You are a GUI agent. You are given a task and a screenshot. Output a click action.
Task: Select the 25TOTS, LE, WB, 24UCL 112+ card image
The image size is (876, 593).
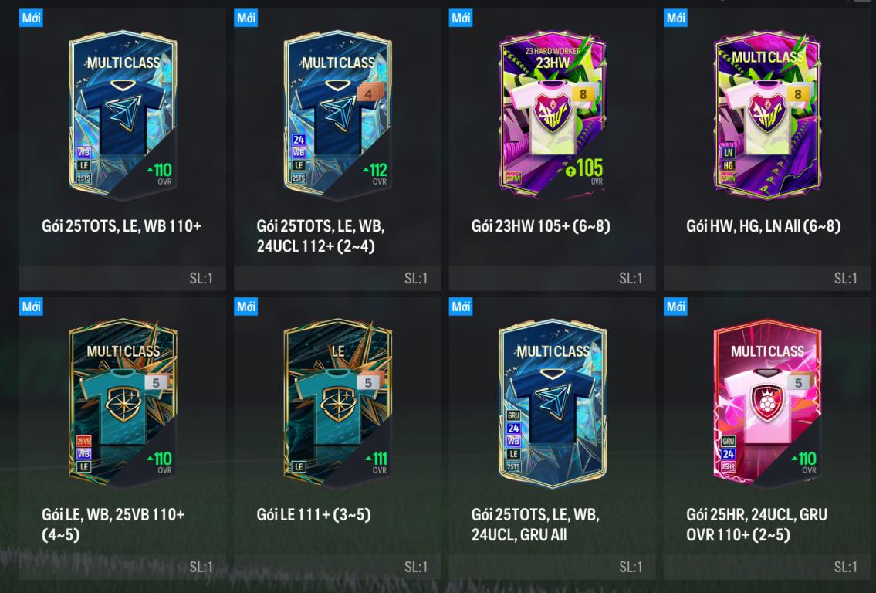coord(337,115)
